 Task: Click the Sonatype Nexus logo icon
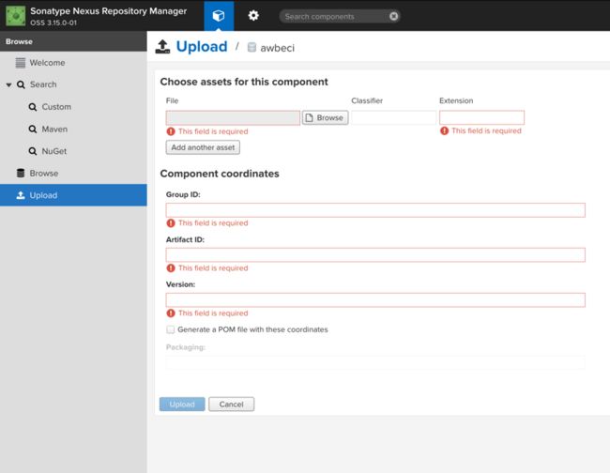click(x=16, y=16)
